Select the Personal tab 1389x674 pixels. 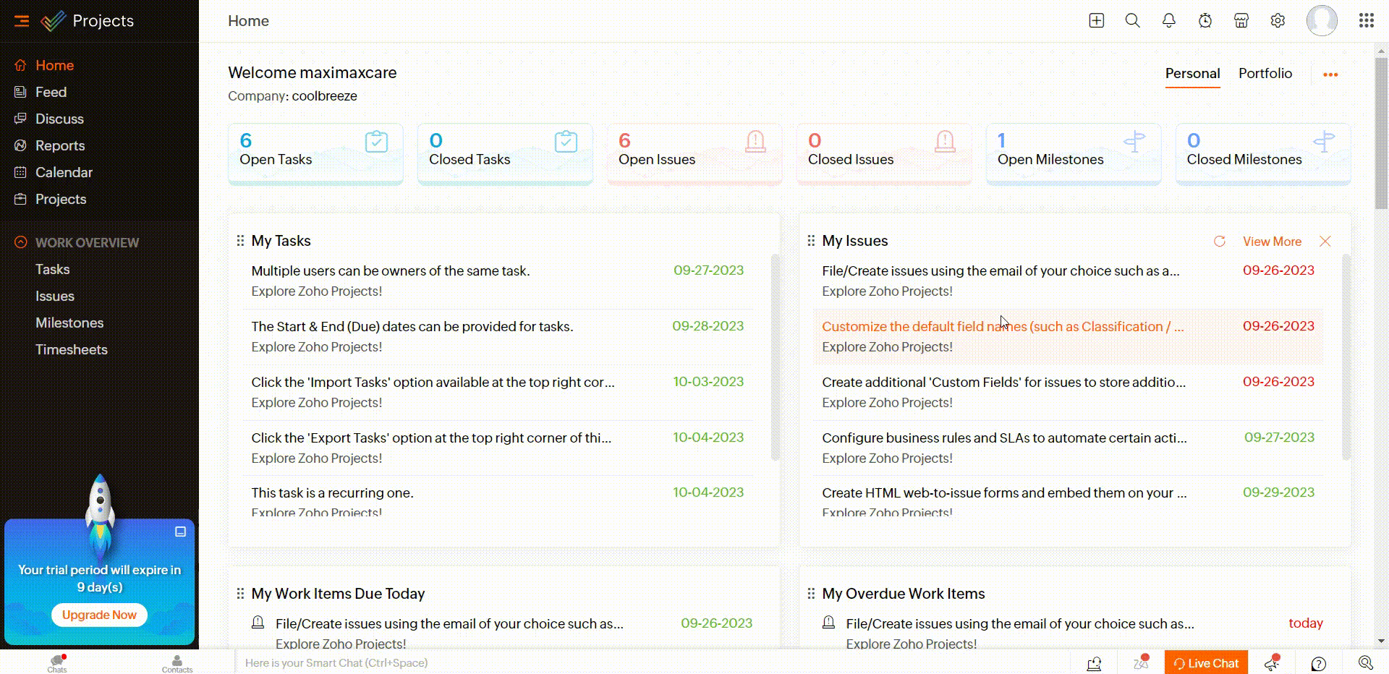1192,73
